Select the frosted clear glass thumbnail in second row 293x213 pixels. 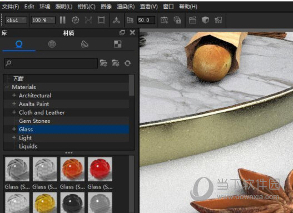pyautogui.click(x=17, y=203)
